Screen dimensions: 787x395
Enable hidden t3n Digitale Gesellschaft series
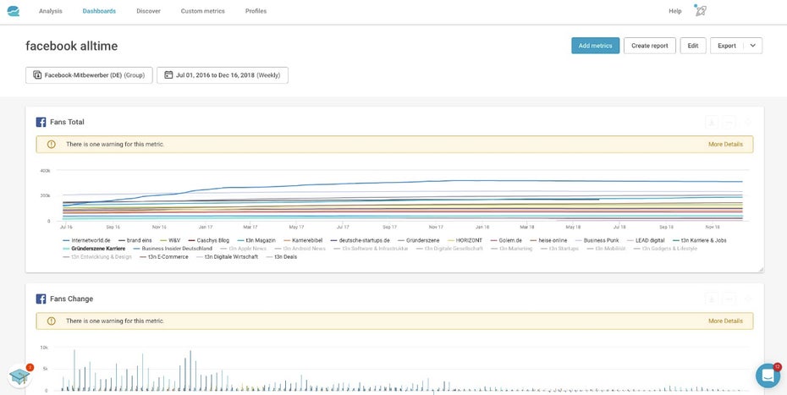pos(449,249)
